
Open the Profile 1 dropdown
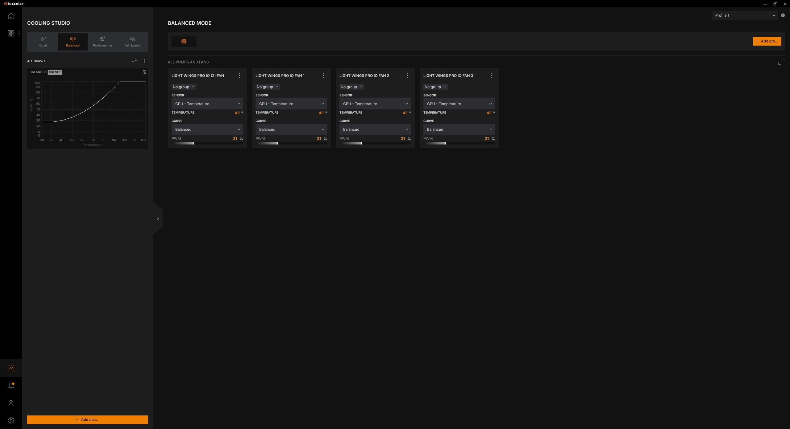click(745, 15)
